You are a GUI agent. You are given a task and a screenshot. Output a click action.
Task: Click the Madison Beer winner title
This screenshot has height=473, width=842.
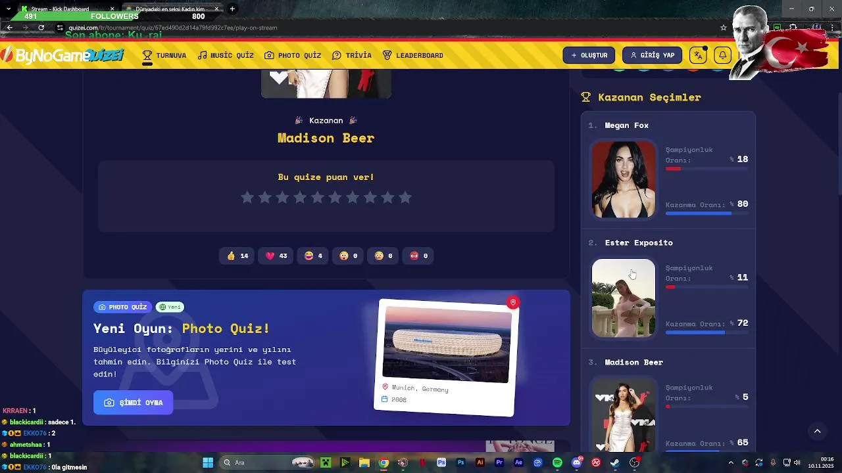point(326,138)
